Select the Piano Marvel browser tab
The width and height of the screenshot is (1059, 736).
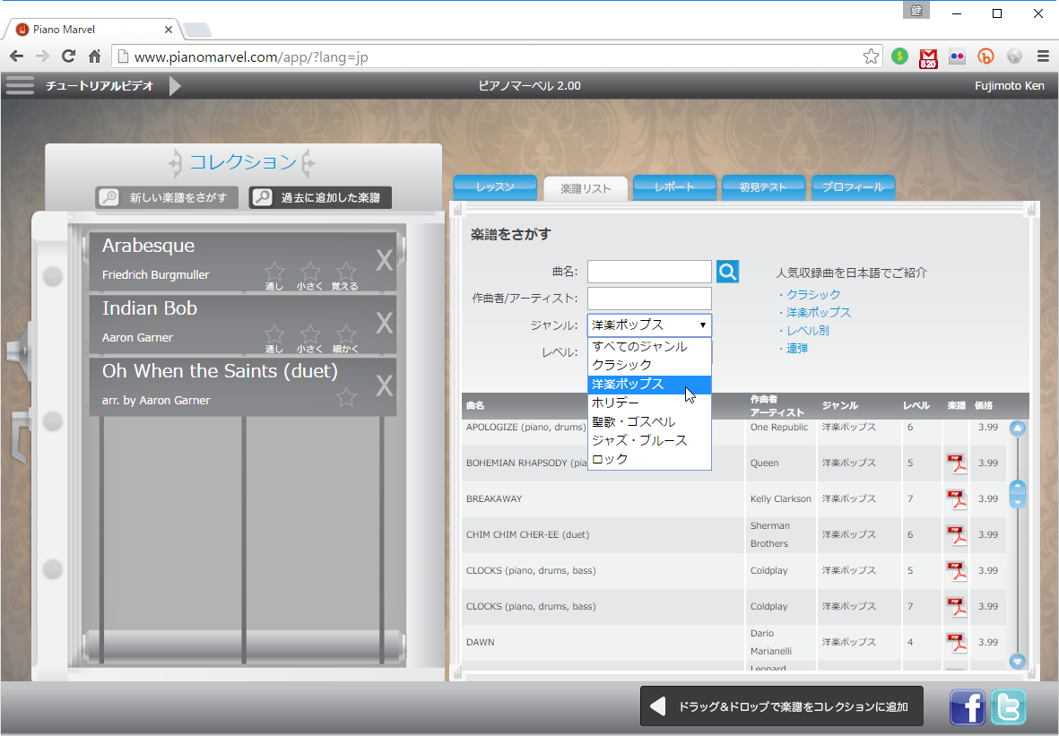tap(94, 29)
